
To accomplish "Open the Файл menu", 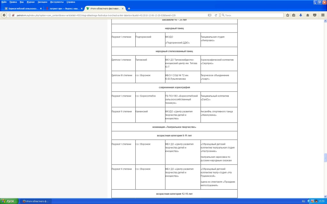I will click(x=4, y=2).
